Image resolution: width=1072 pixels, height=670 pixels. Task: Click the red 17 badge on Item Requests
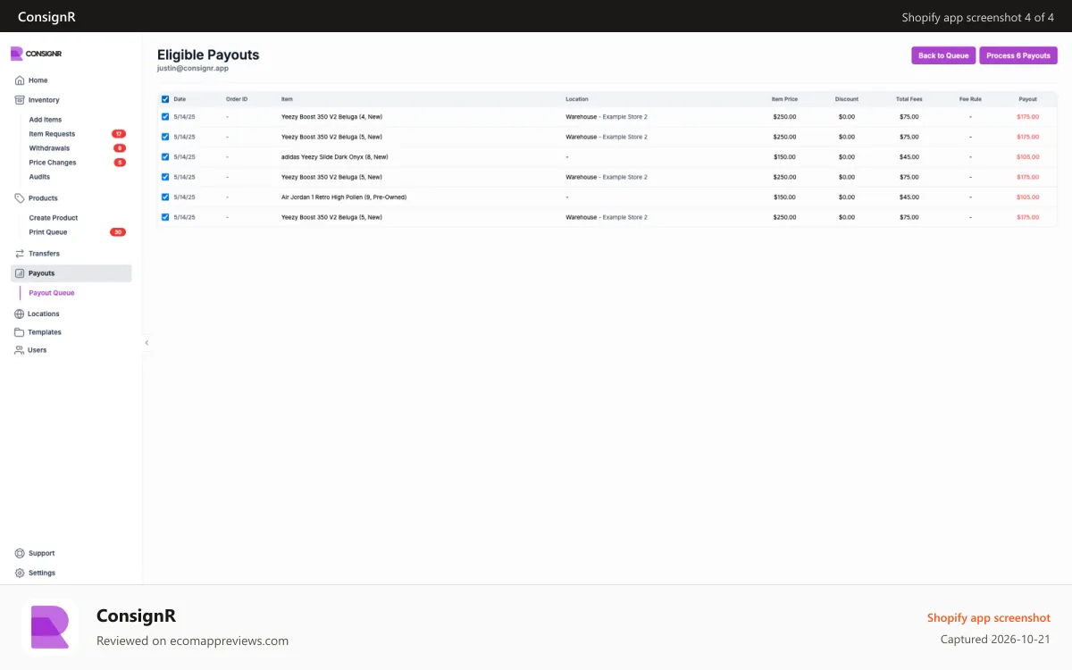click(119, 134)
